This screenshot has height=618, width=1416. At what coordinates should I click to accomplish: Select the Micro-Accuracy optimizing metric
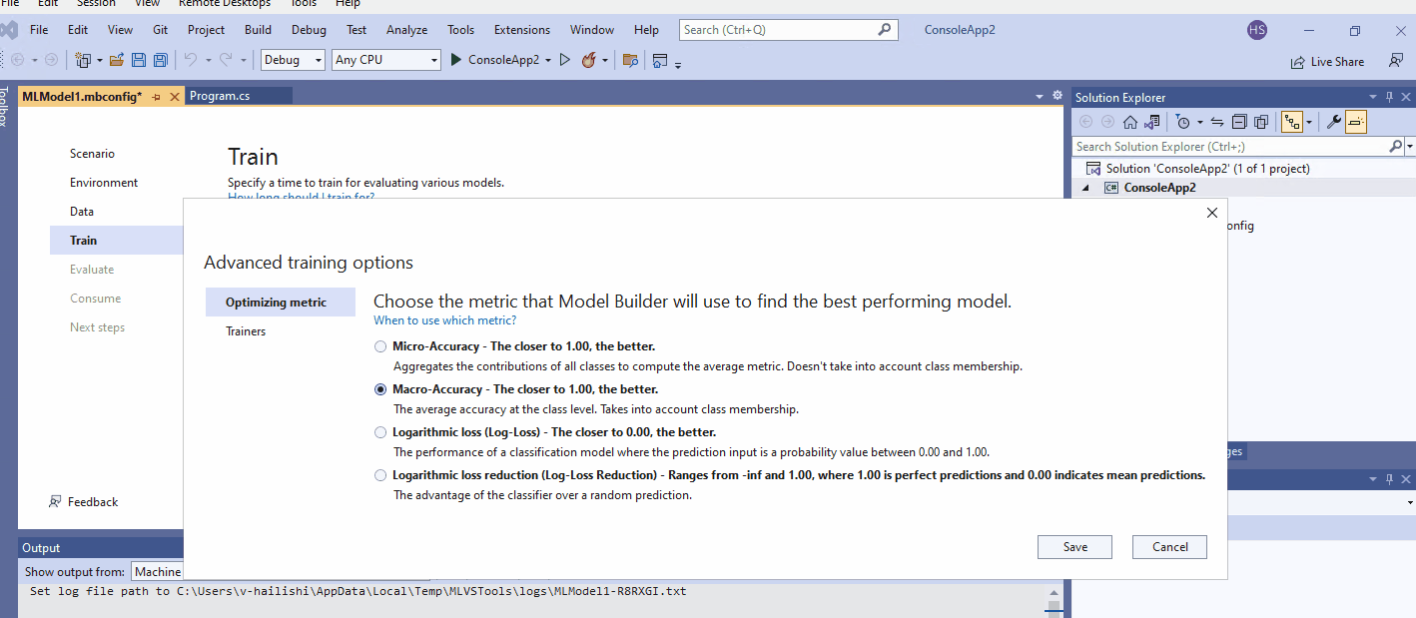point(380,345)
